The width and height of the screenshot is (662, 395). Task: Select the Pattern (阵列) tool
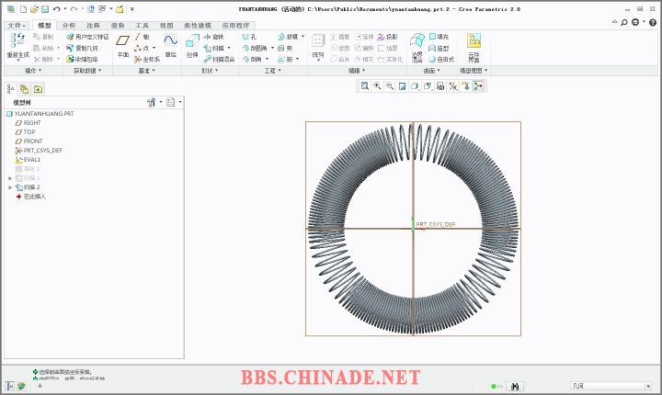pyautogui.click(x=317, y=44)
